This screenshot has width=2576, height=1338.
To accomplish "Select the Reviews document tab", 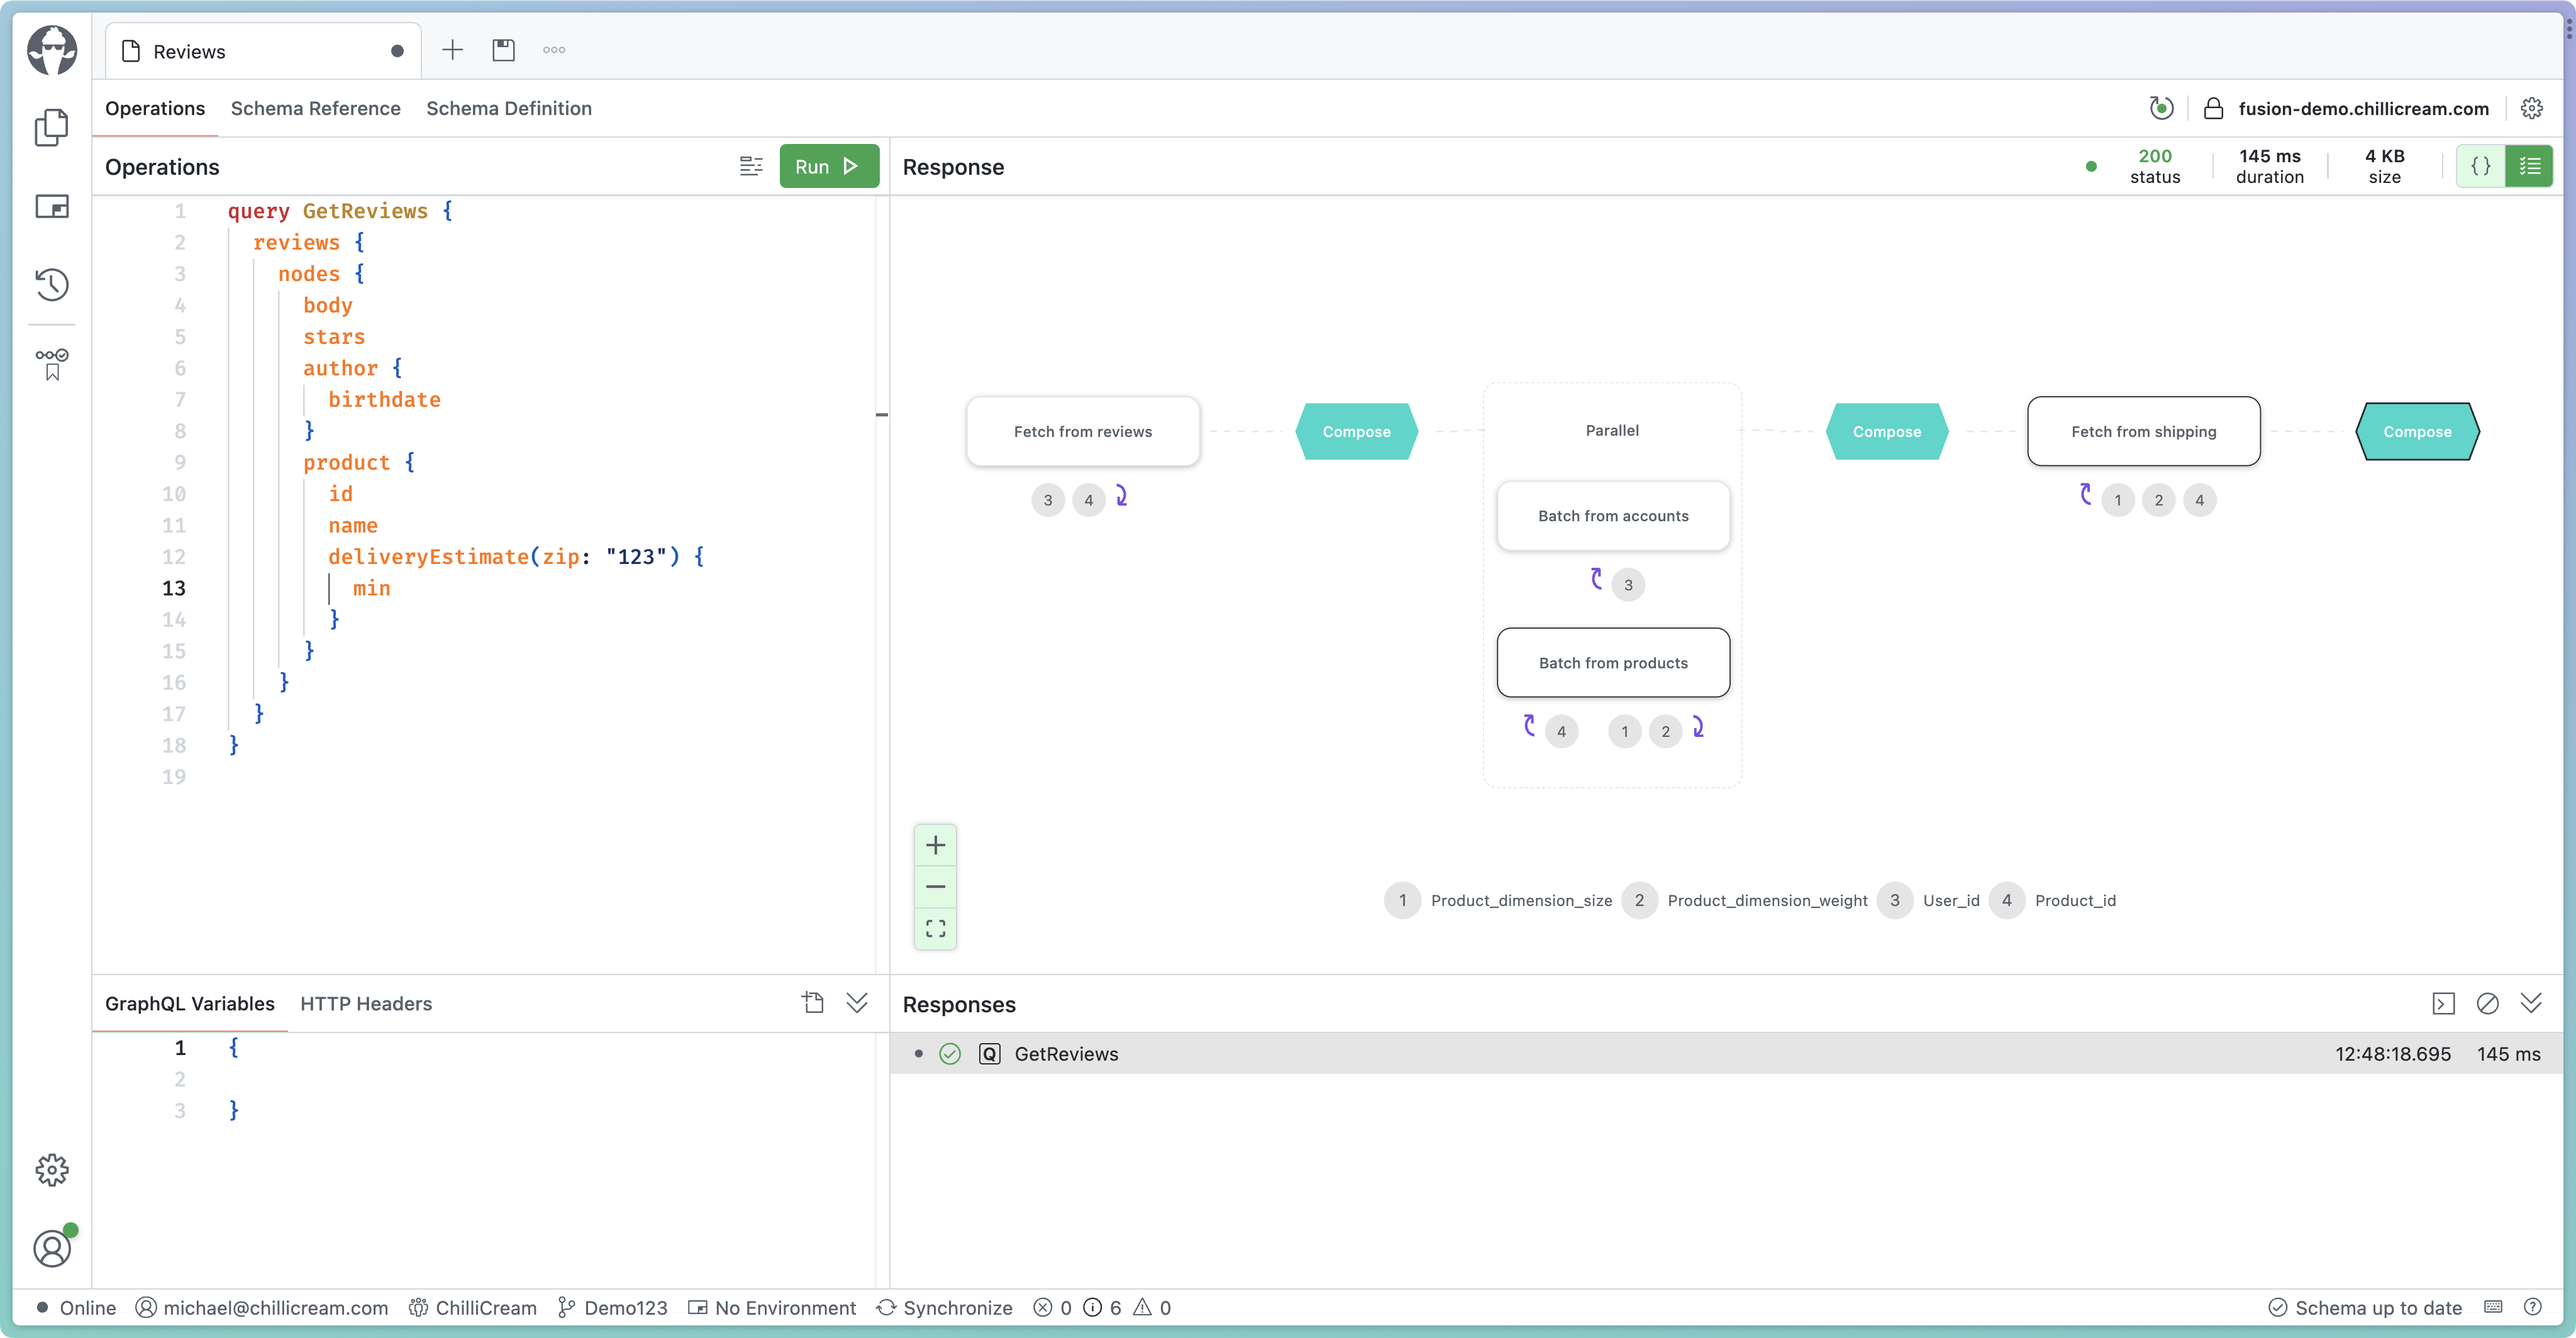I will (x=263, y=51).
